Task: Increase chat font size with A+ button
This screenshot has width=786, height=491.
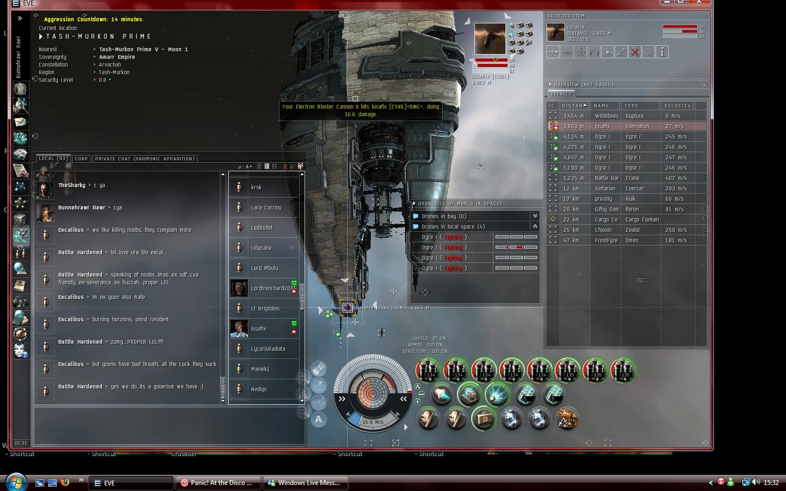Action: pos(249,166)
